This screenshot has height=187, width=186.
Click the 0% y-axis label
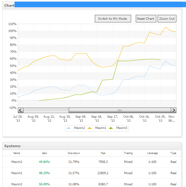click(x=14, y=101)
